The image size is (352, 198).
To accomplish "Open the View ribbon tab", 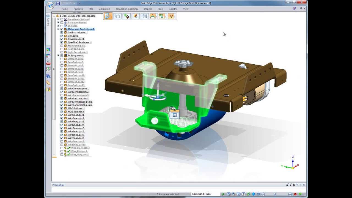I will click(x=186, y=9).
